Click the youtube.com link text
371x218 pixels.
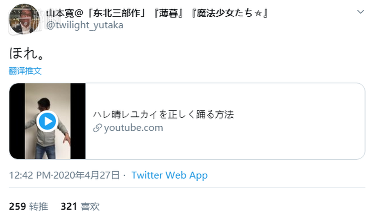134,128
